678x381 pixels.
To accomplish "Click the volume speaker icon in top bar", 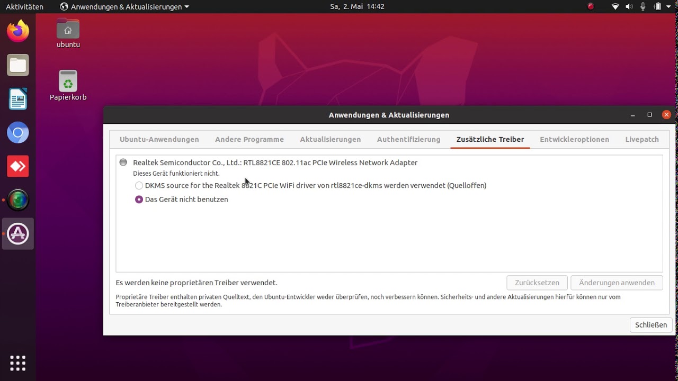I will pyautogui.click(x=629, y=7).
